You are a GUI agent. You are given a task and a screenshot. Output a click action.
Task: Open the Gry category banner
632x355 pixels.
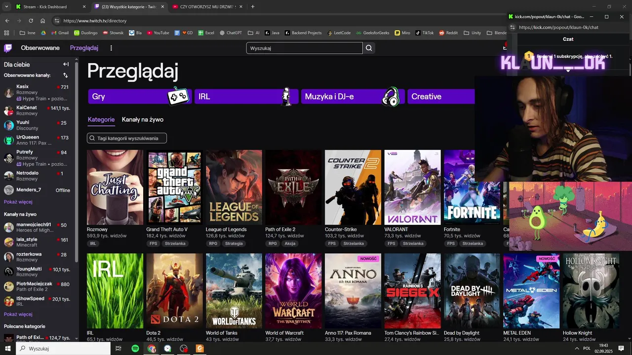coord(140,97)
